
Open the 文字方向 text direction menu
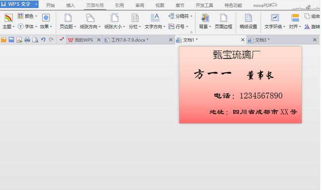pyautogui.click(x=155, y=21)
